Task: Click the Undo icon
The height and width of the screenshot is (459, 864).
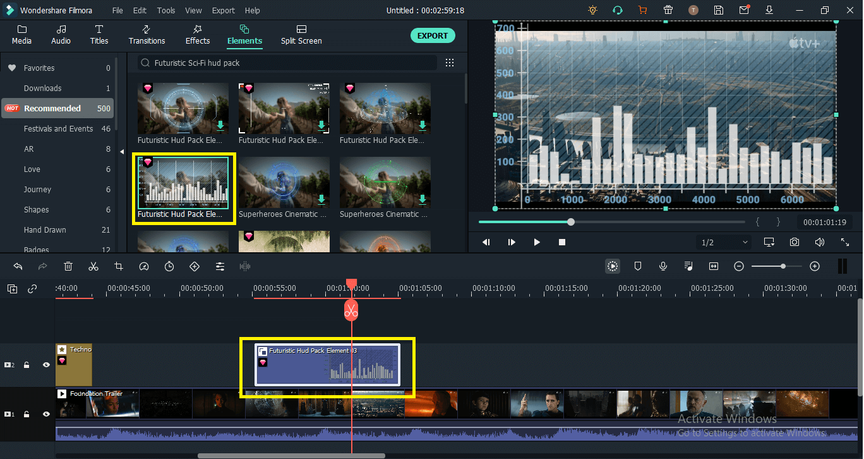Action: coord(18,266)
